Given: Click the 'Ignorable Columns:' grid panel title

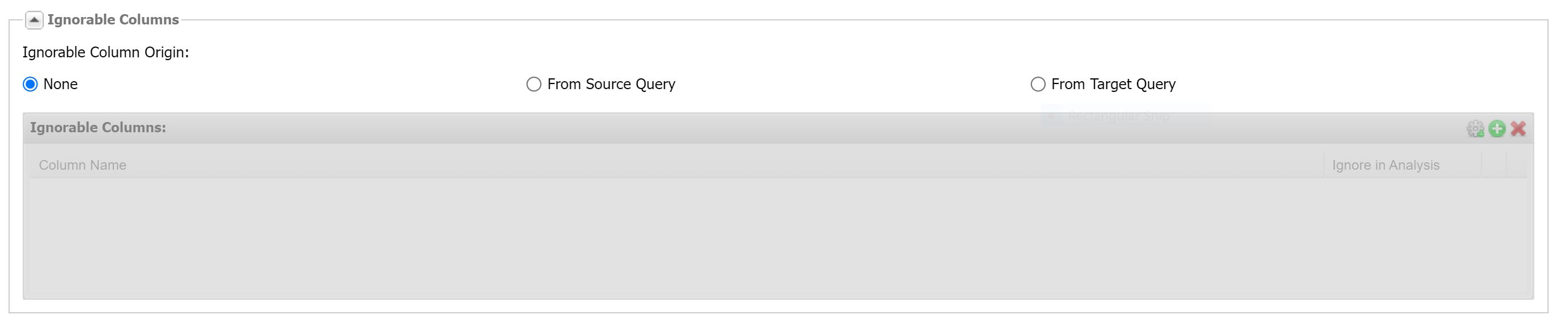Looking at the screenshot, I should coord(98,128).
